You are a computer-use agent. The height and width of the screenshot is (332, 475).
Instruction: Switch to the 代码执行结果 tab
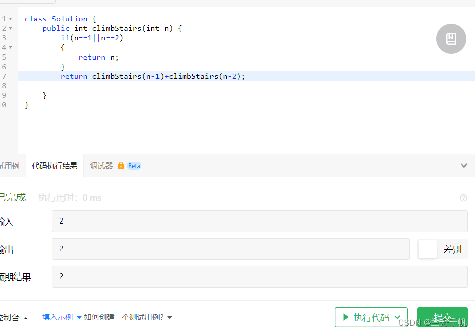tap(55, 165)
